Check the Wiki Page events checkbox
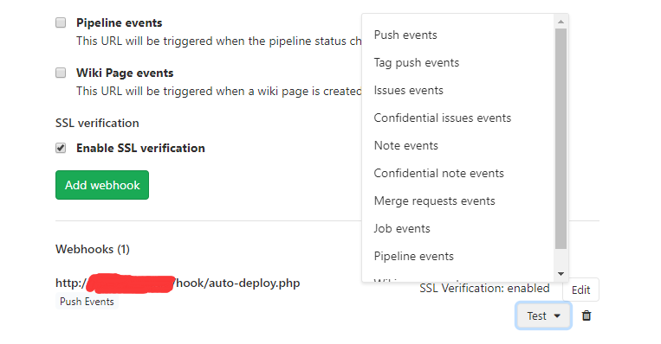Screen dimensions: 661x344 pyautogui.click(x=61, y=73)
